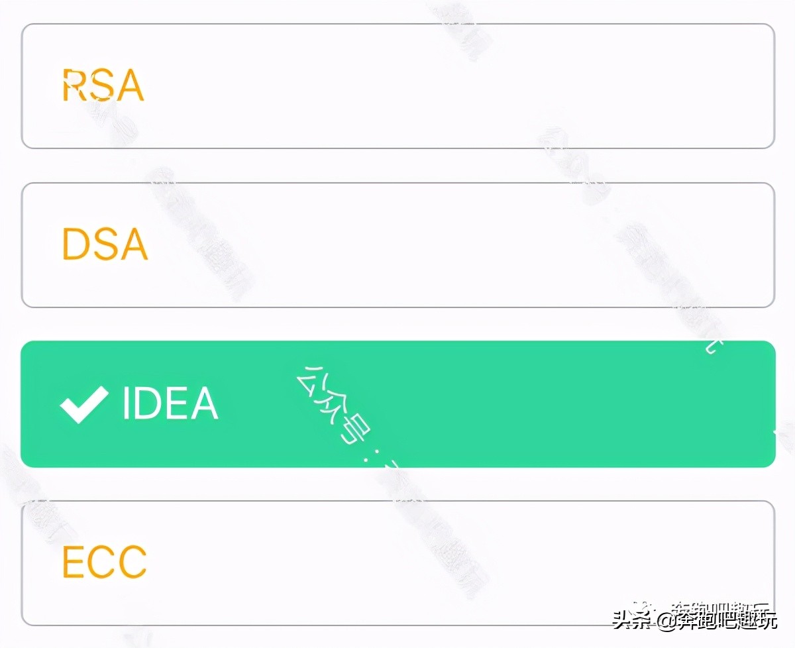Click the white checkmark icon beside IDEA
Viewport: 795px width, 648px height.
(84, 404)
